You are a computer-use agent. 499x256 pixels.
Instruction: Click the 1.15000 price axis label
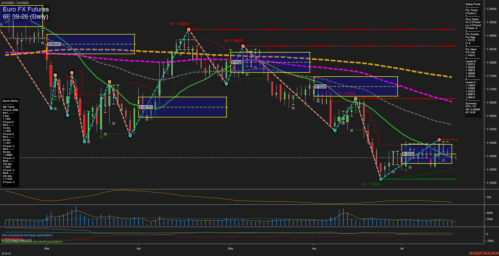[x=491, y=143]
